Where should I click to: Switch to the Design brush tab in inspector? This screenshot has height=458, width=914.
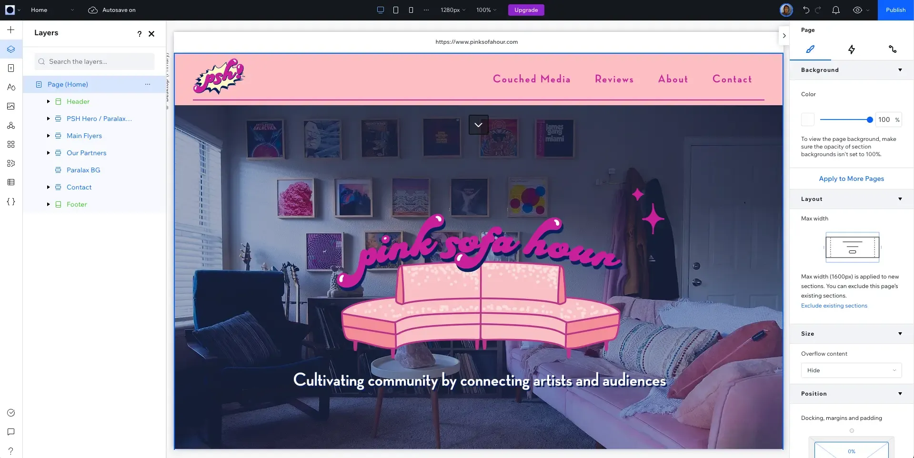point(810,49)
